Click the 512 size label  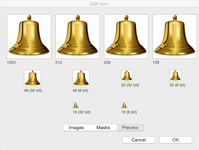tap(58, 62)
